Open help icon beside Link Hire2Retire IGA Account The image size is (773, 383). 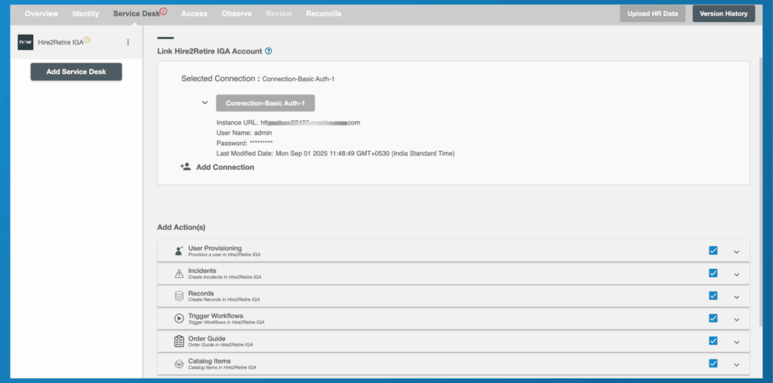pos(269,51)
